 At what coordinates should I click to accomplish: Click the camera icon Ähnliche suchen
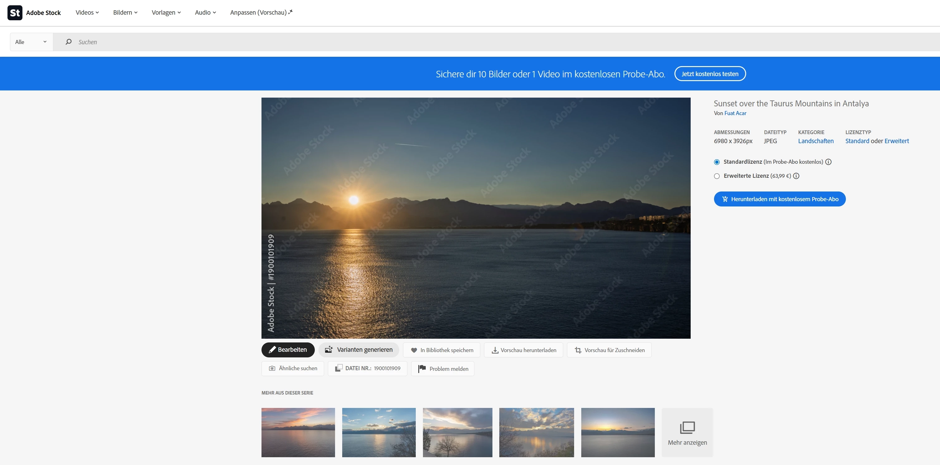coord(272,369)
